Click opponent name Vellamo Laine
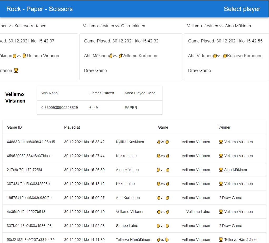 click(x=198, y=212)
